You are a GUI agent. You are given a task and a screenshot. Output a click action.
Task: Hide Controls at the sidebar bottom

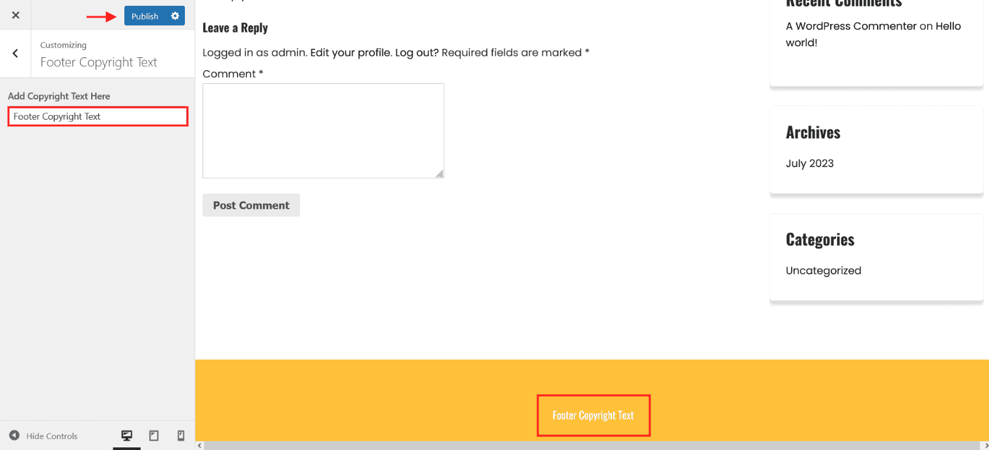point(43,436)
